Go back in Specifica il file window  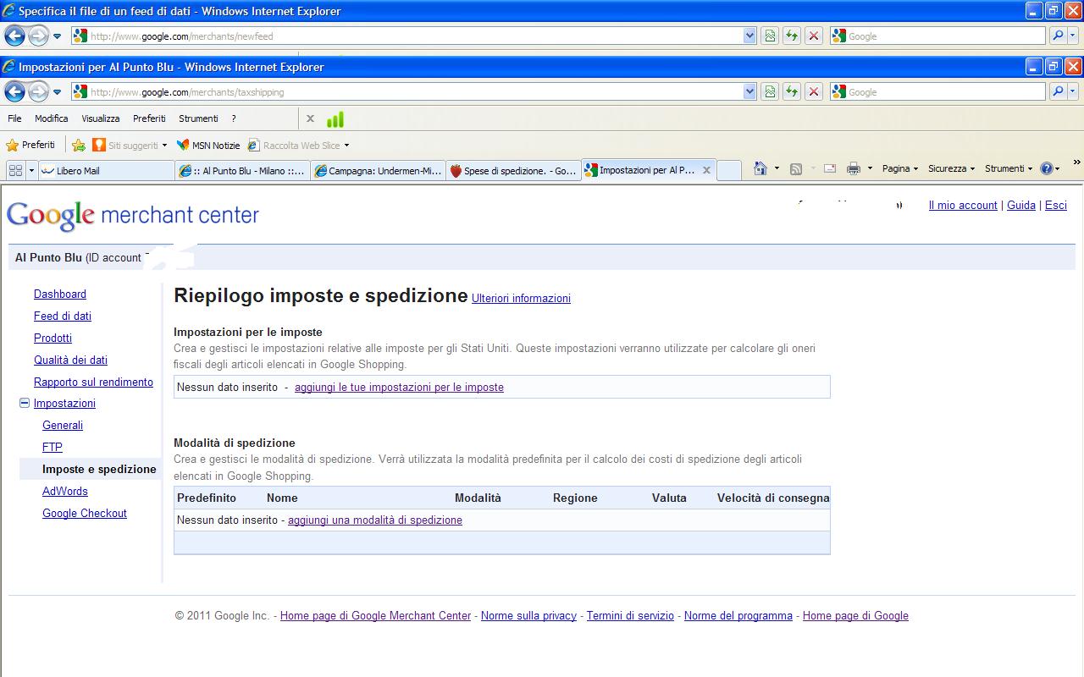[x=14, y=36]
